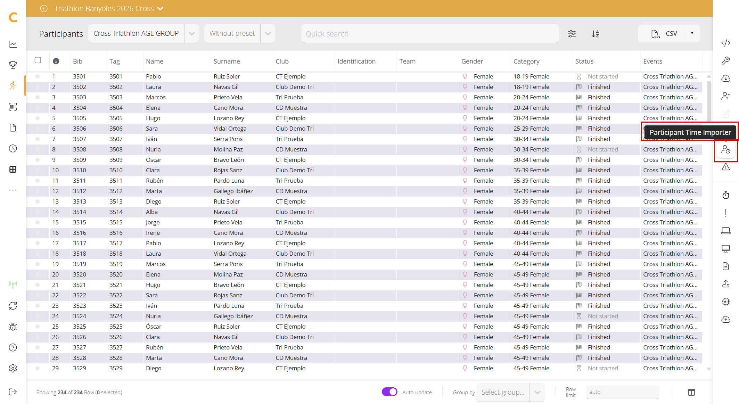This screenshot has width=739, height=404.
Task: Expand the CSV export options arrow
Action: pyautogui.click(x=692, y=33)
